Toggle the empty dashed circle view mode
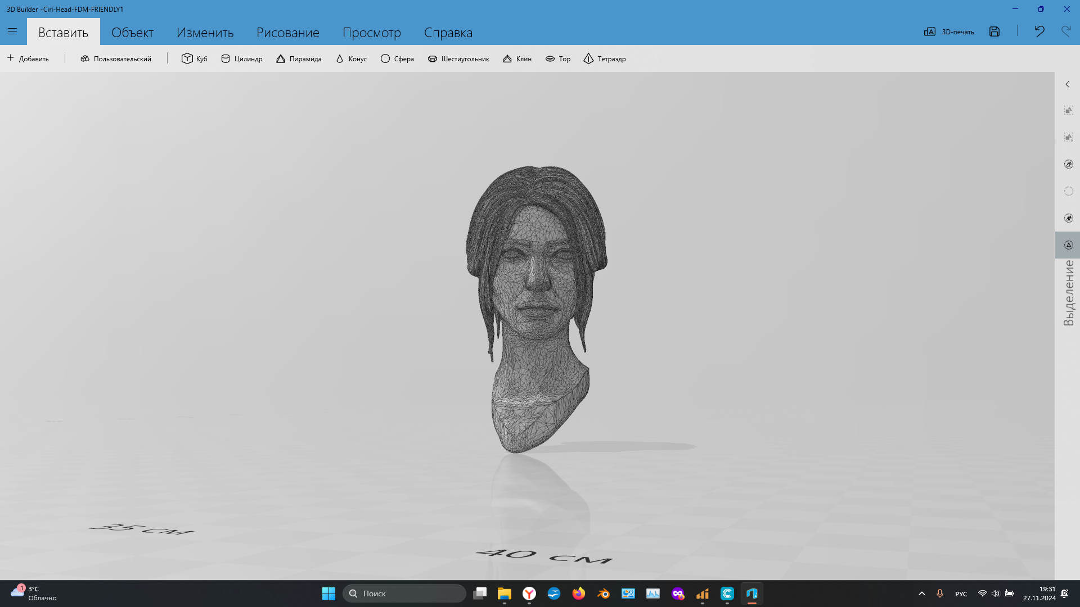The height and width of the screenshot is (607, 1080). pyautogui.click(x=1068, y=191)
